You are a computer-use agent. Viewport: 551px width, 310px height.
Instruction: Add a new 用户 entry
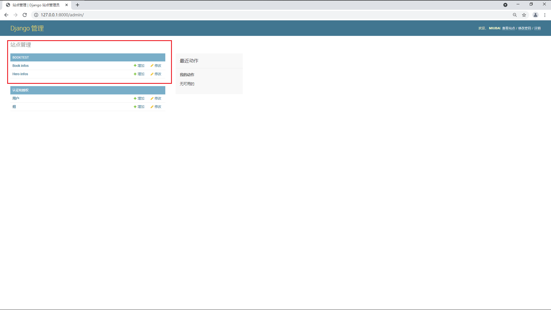(x=139, y=98)
